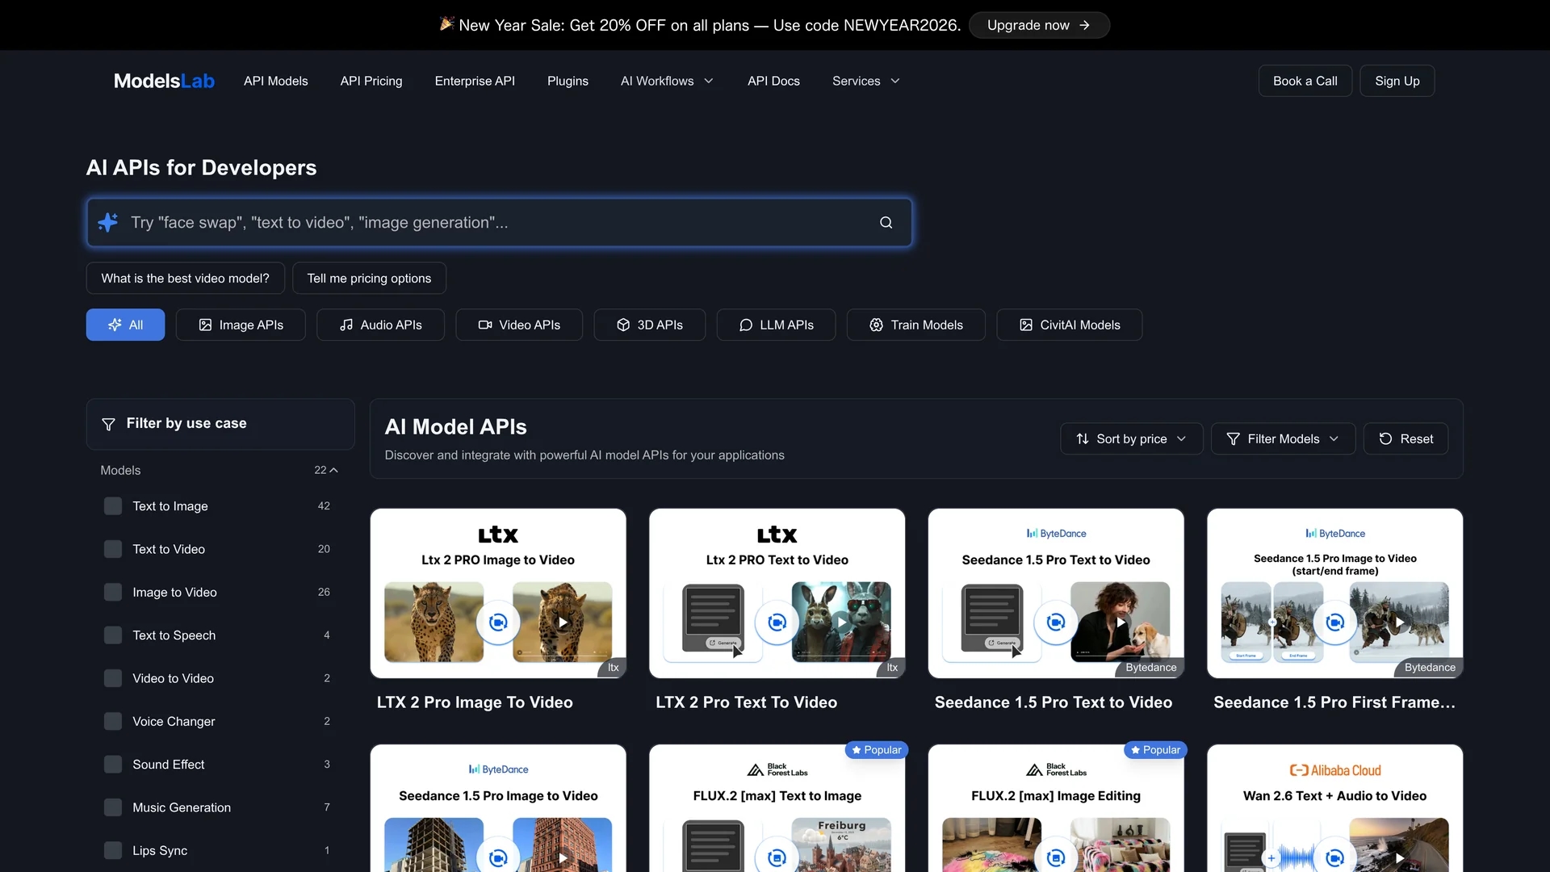This screenshot has height=872, width=1550.
Task: Check the Sound Effect filter
Action: pyautogui.click(x=113, y=765)
